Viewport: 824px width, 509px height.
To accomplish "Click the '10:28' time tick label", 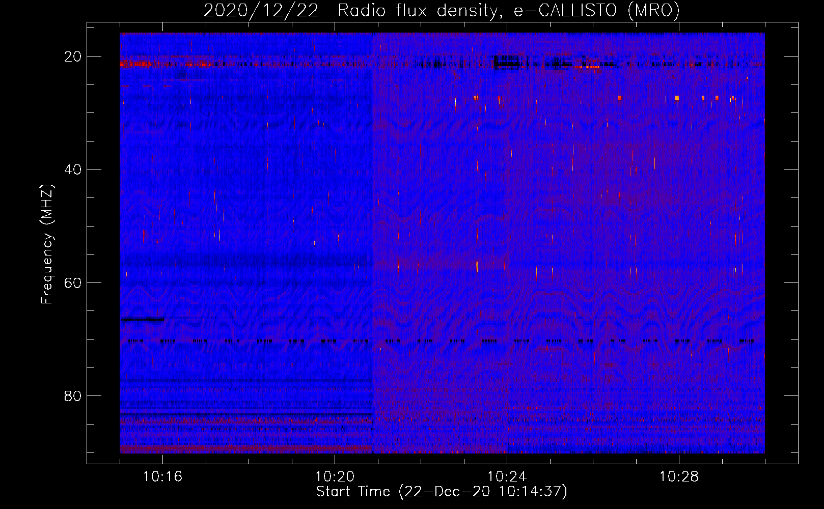I will pyautogui.click(x=679, y=477).
